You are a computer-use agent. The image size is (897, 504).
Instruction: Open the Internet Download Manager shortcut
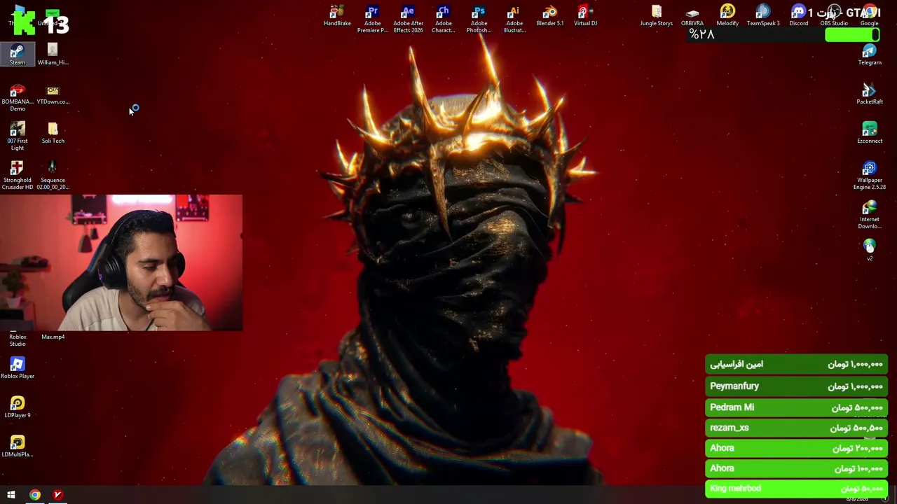tap(870, 215)
